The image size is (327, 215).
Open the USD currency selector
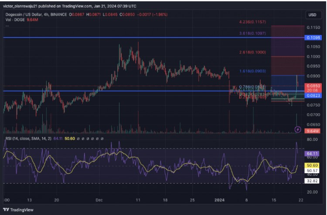pos(312,15)
